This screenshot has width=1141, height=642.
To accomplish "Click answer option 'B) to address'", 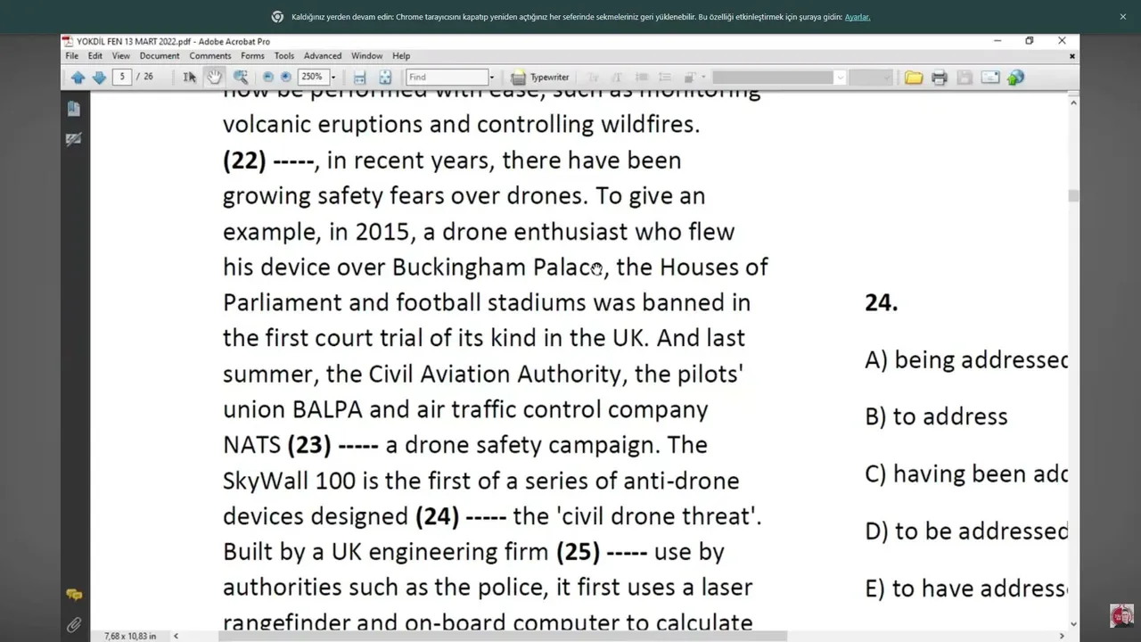I will 936,417.
